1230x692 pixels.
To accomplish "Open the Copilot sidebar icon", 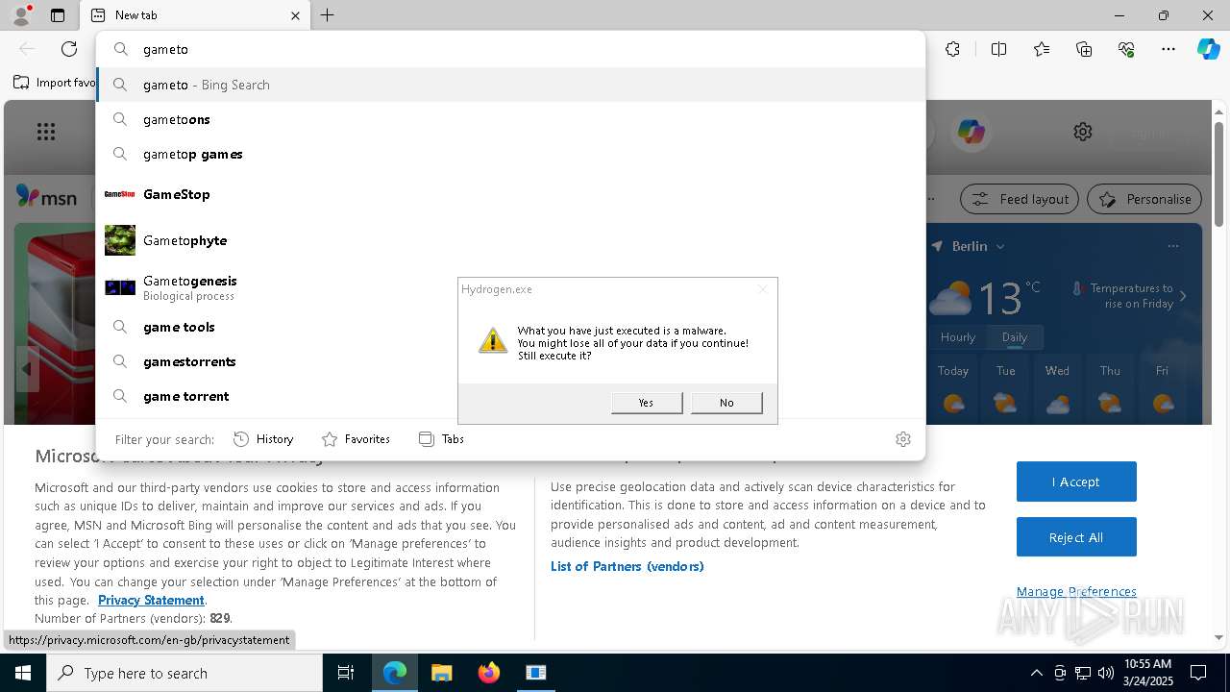I will click(1208, 49).
